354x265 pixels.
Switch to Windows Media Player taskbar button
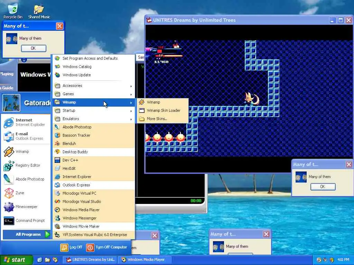pyautogui.click(x=146, y=259)
